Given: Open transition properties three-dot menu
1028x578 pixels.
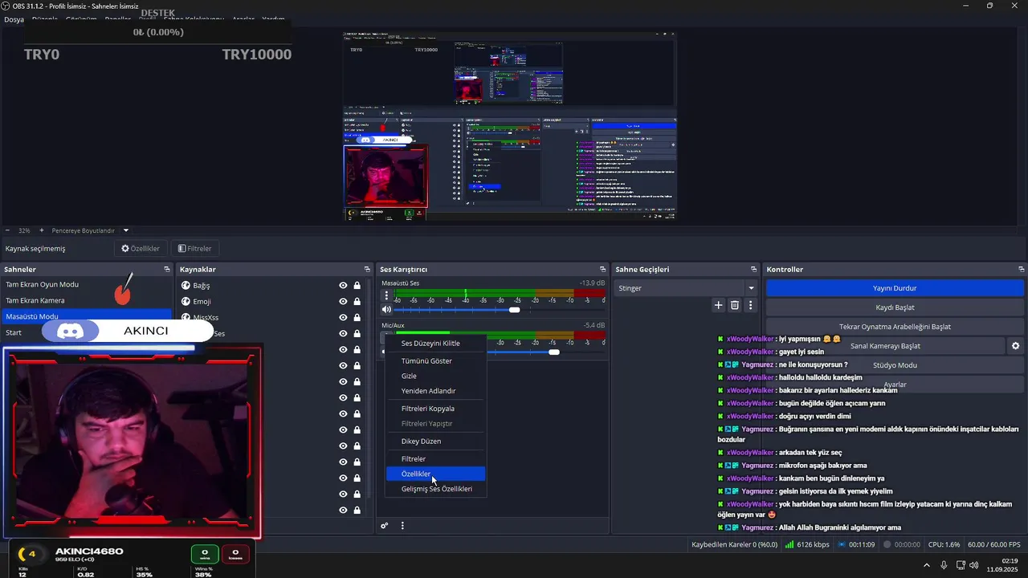Looking at the screenshot, I should pyautogui.click(x=751, y=305).
